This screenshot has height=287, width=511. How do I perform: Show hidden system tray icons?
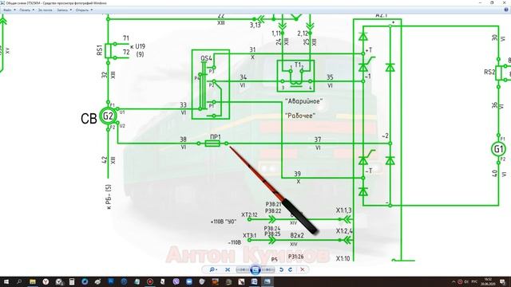coord(454,281)
